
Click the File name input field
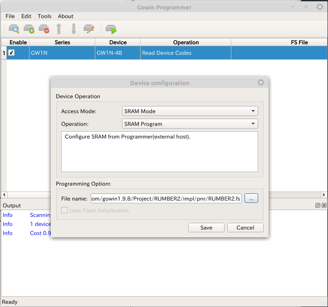tap(166, 198)
